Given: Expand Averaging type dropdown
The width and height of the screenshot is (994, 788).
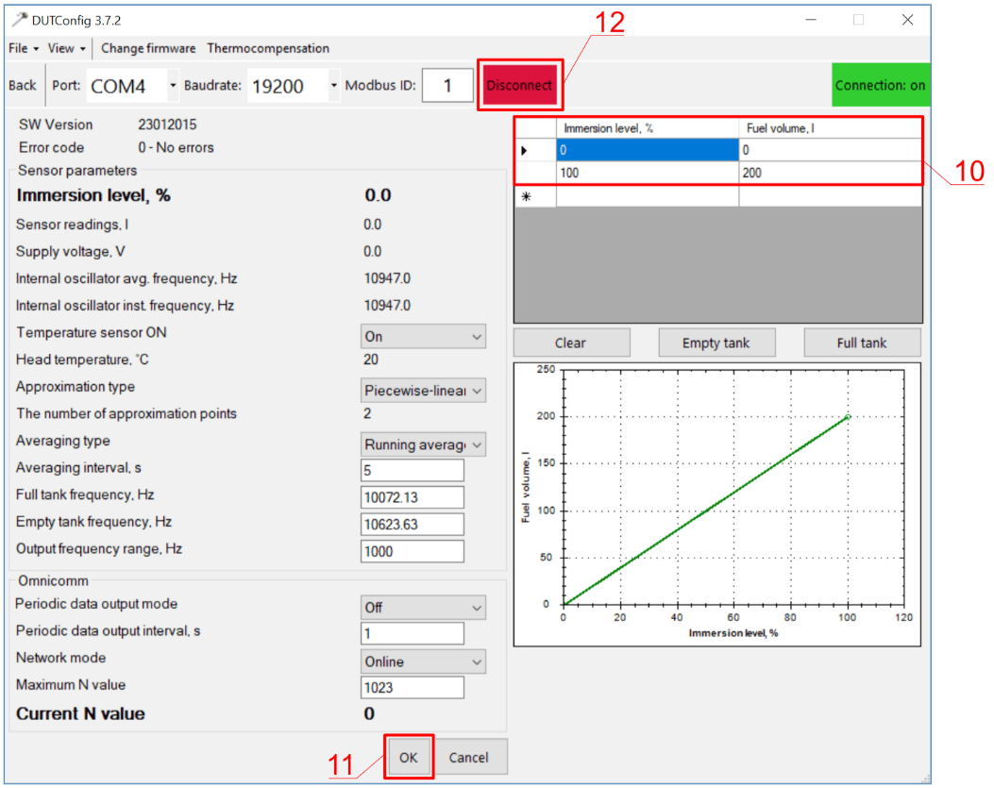Looking at the screenshot, I should pyautogui.click(x=423, y=444).
